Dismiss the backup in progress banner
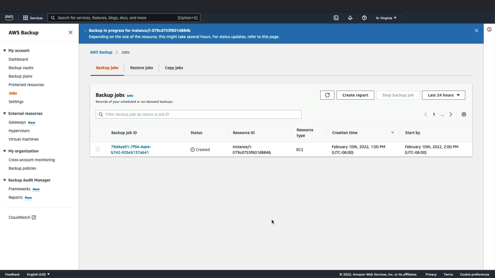Image resolution: width=495 pixels, height=278 pixels. point(476,30)
